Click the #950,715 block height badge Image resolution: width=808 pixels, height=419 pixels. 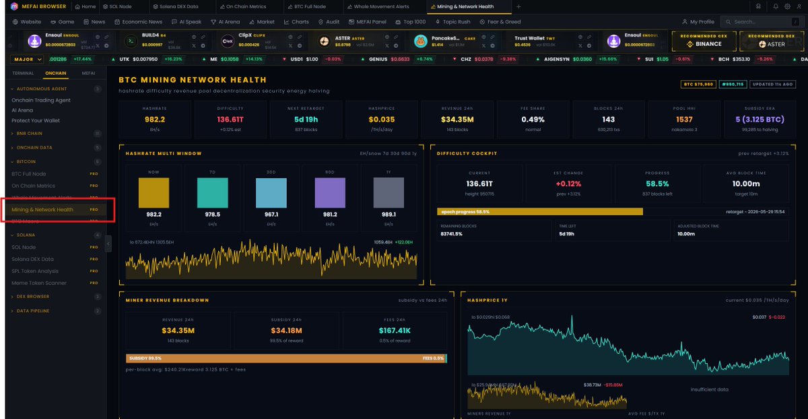click(732, 84)
